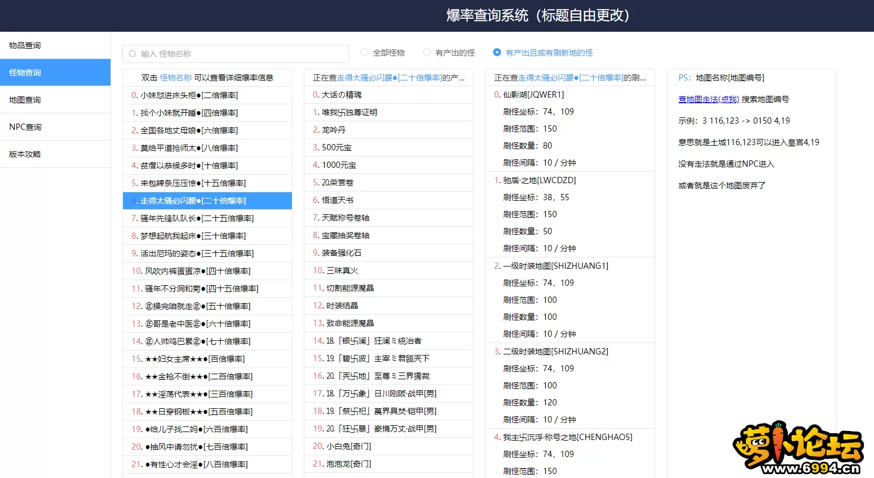Select monster 莫给平道抢师太●[八倍爆率]

pos(207,148)
